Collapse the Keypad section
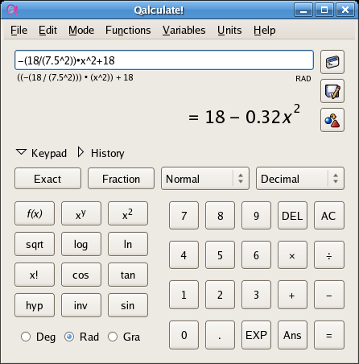Screen dimensions: 359x364 (41, 153)
